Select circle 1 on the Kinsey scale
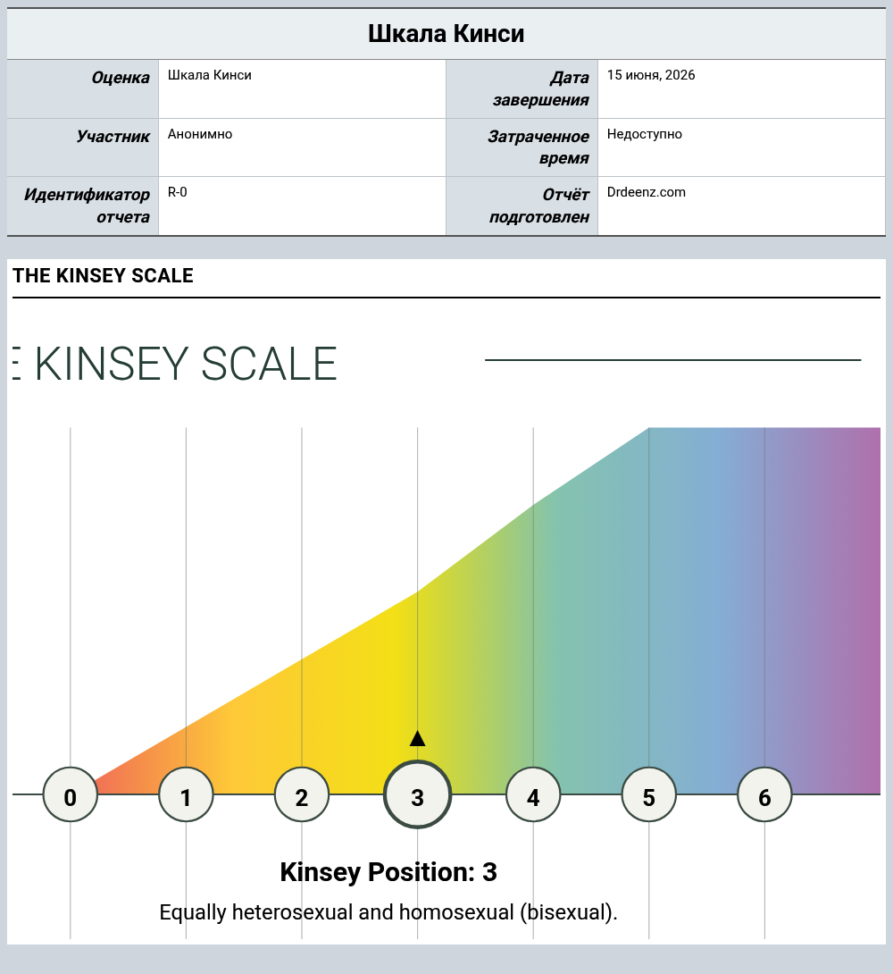 coord(186,794)
